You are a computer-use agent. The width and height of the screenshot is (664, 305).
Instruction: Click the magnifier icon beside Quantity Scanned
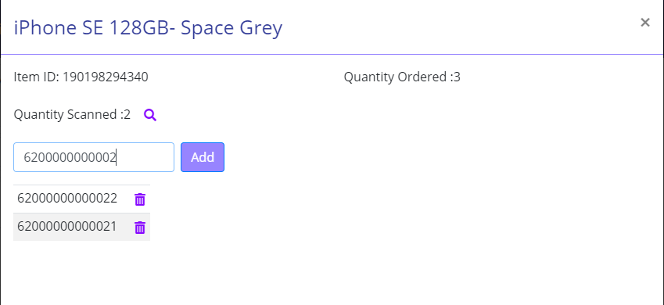150,115
